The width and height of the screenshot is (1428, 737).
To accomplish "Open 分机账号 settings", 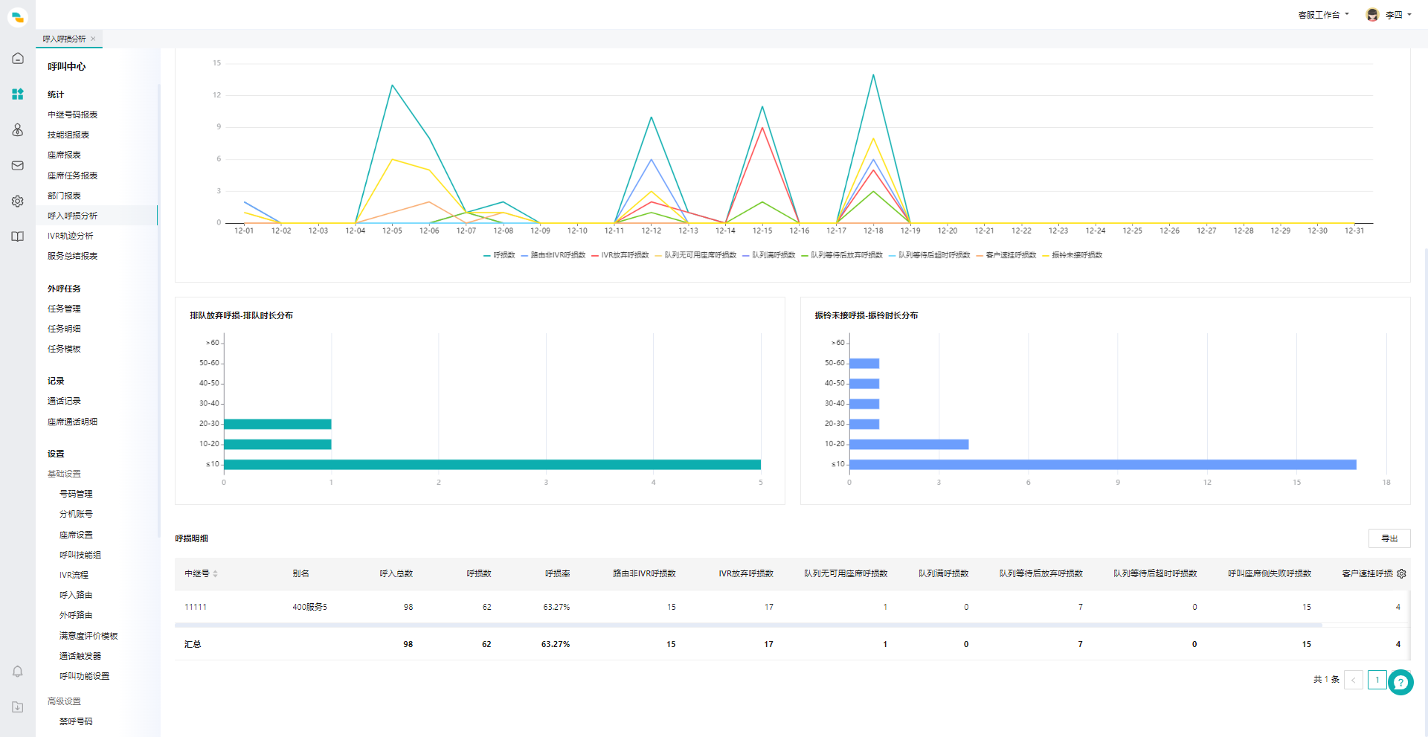I will click(76, 514).
